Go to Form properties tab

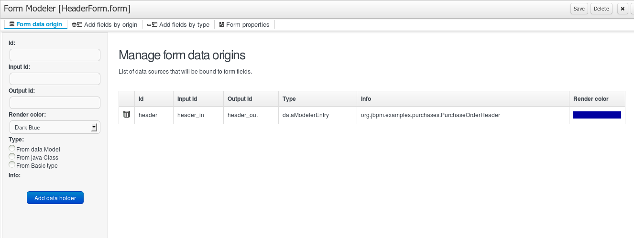tap(244, 25)
